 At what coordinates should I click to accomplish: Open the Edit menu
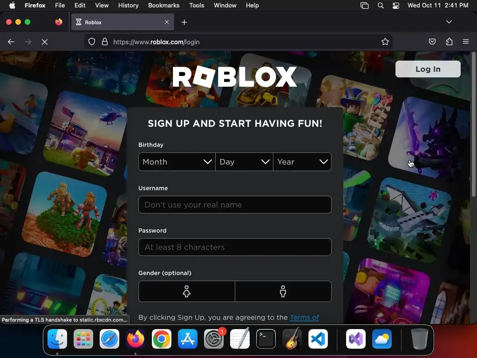coord(80,5)
